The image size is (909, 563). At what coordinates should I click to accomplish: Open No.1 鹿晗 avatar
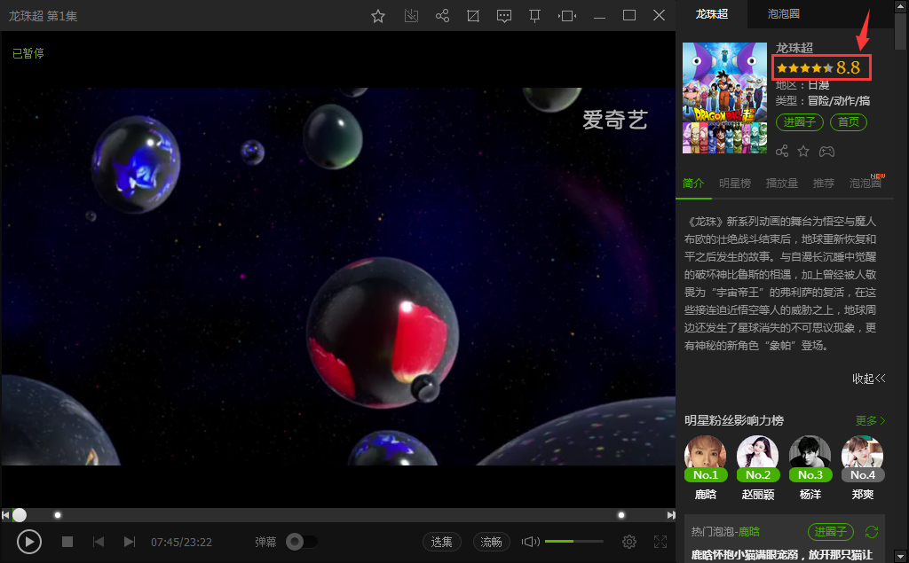pyautogui.click(x=706, y=458)
